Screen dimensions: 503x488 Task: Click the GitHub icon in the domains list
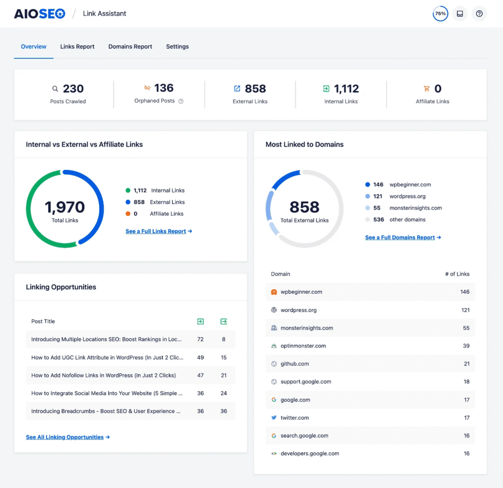(x=274, y=364)
